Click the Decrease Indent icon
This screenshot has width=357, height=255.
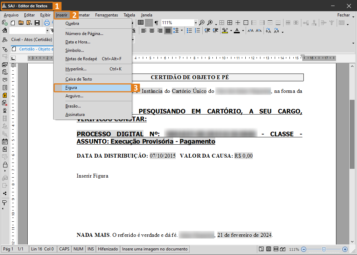click(x=207, y=30)
